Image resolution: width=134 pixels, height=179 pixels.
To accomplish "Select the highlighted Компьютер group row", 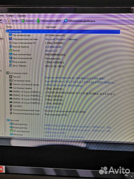I will (x=63, y=31).
